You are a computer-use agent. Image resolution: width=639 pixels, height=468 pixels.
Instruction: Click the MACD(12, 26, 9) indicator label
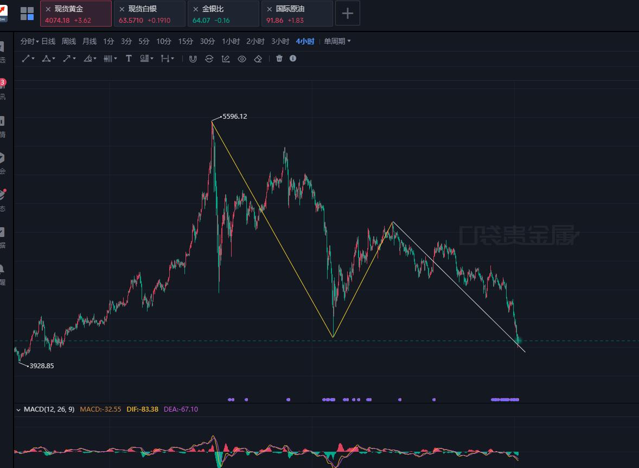[49, 409]
